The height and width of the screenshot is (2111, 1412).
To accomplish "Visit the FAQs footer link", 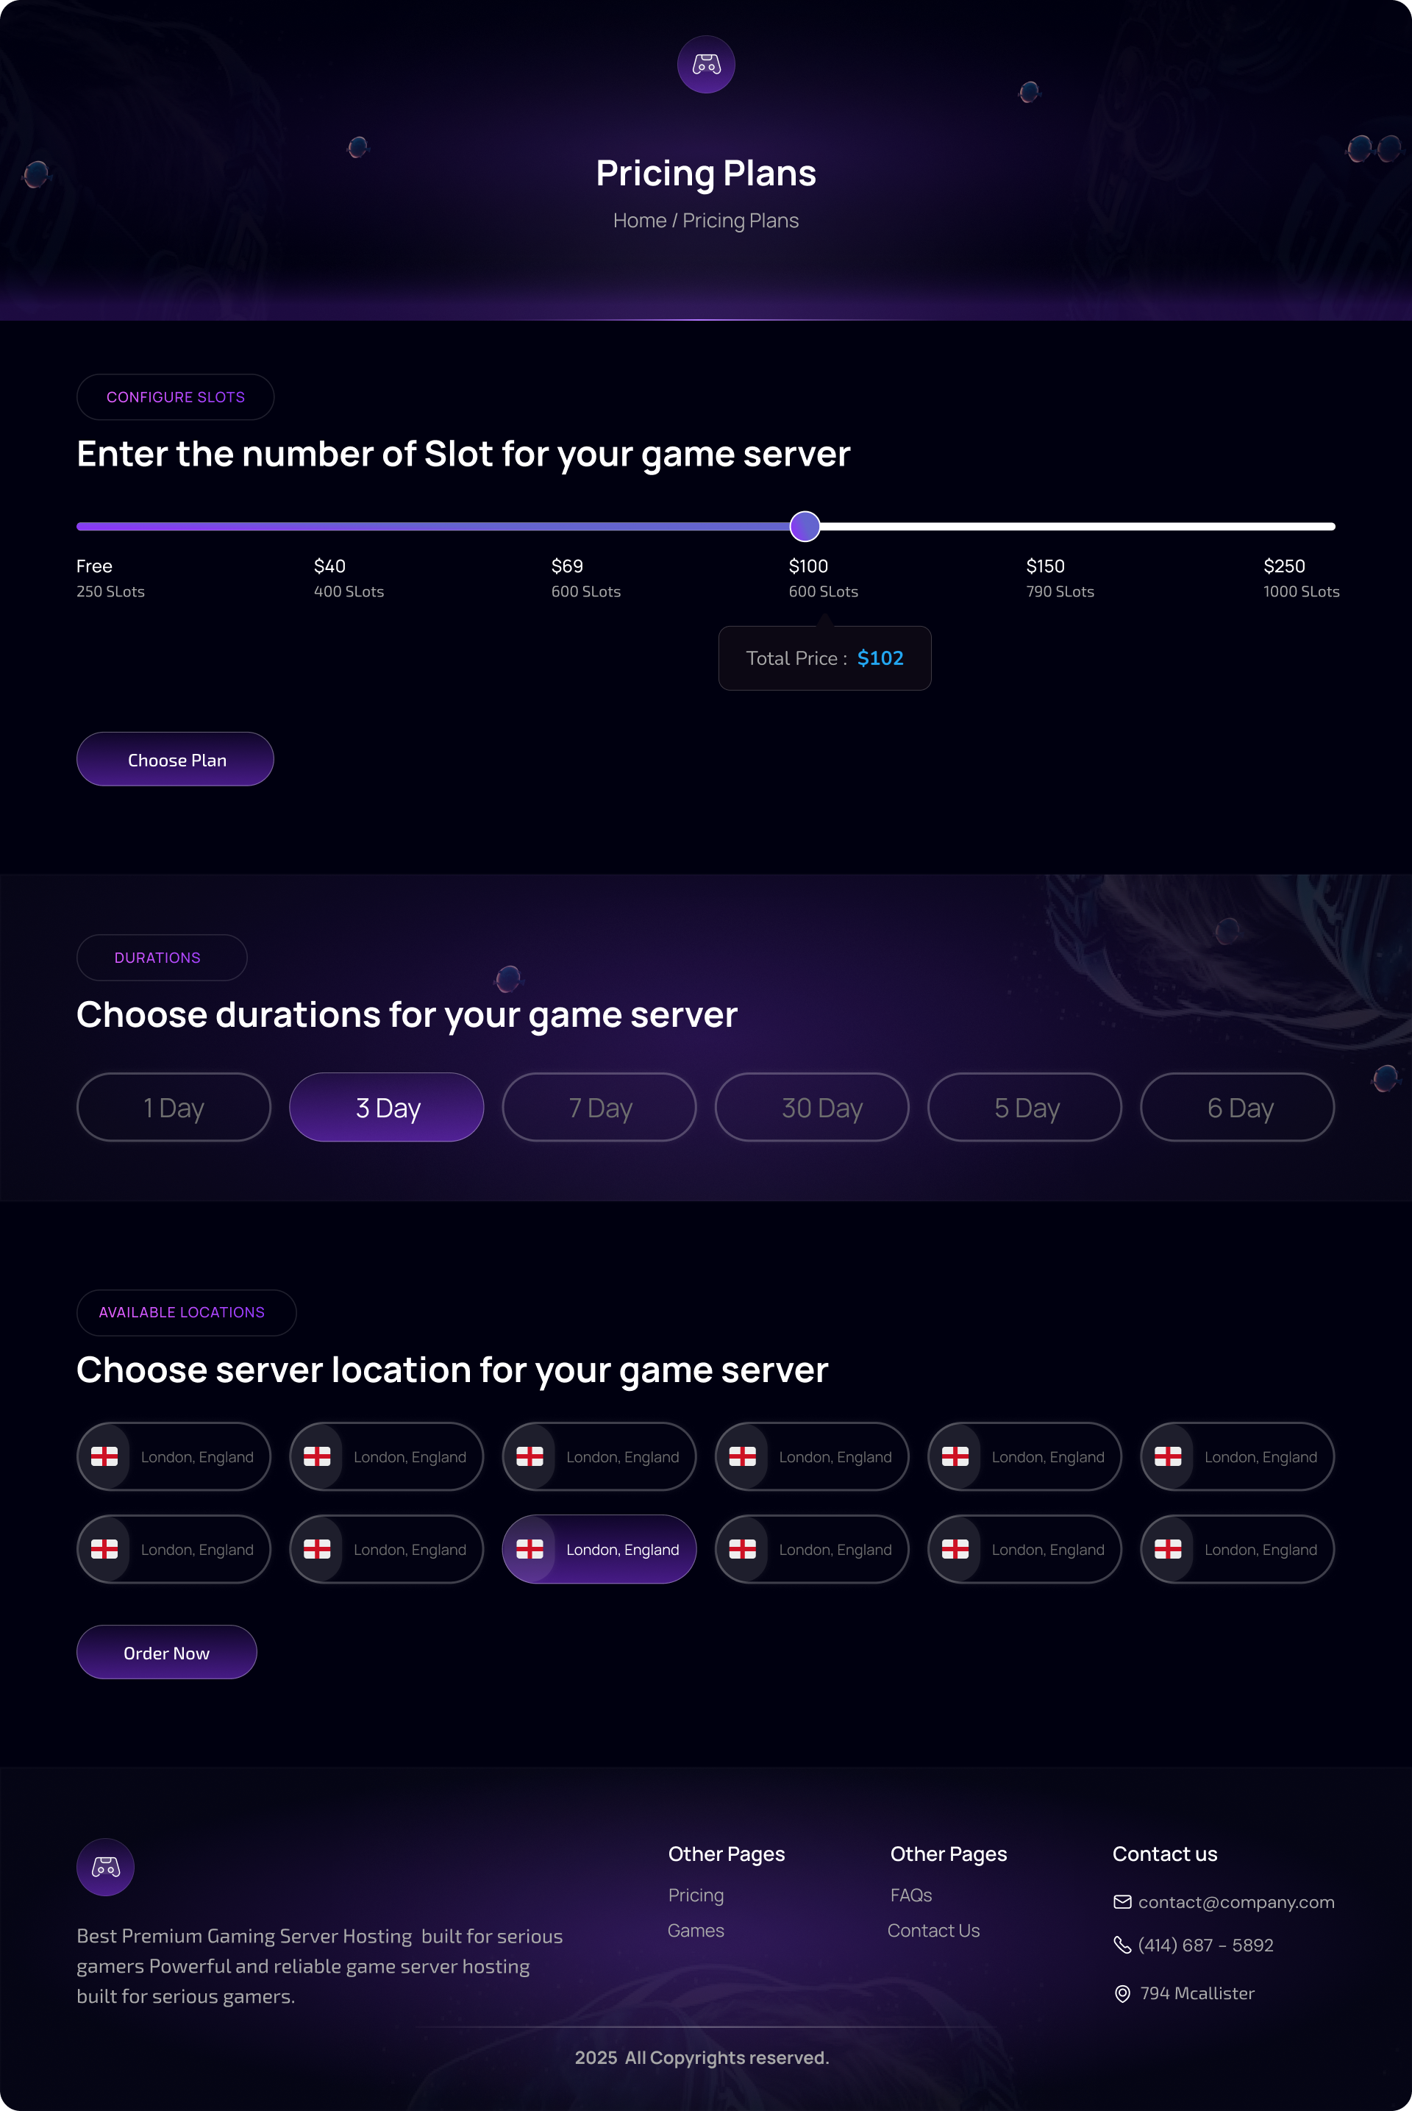I will (910, 1895).
